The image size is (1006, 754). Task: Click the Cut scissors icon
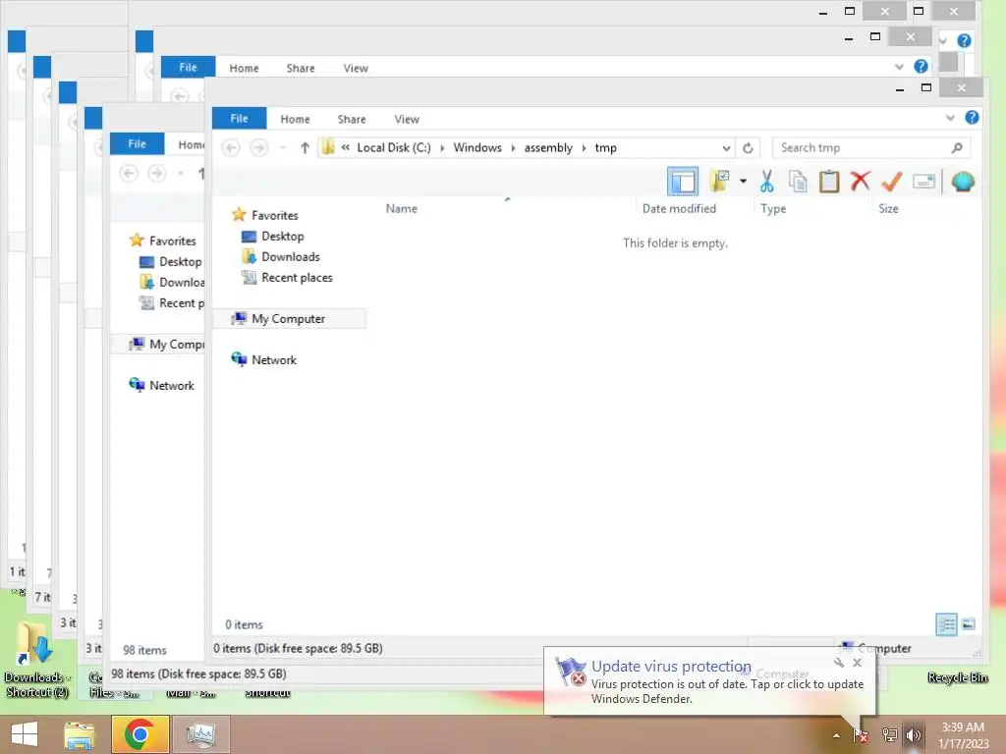coord(766,182)
